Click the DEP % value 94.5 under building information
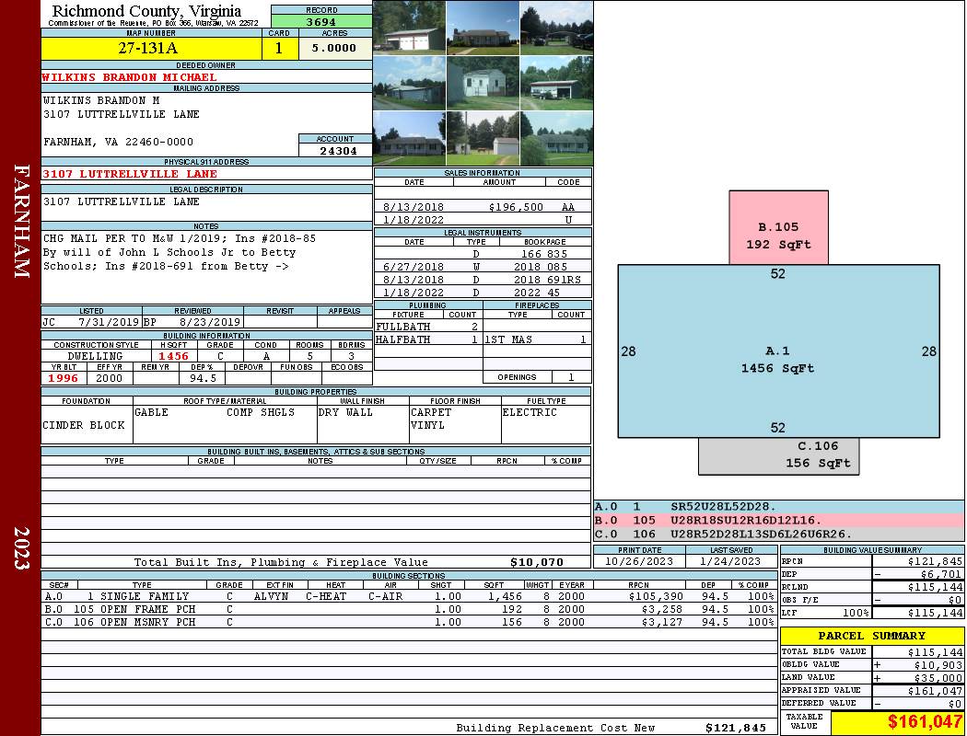 point(203,378)
